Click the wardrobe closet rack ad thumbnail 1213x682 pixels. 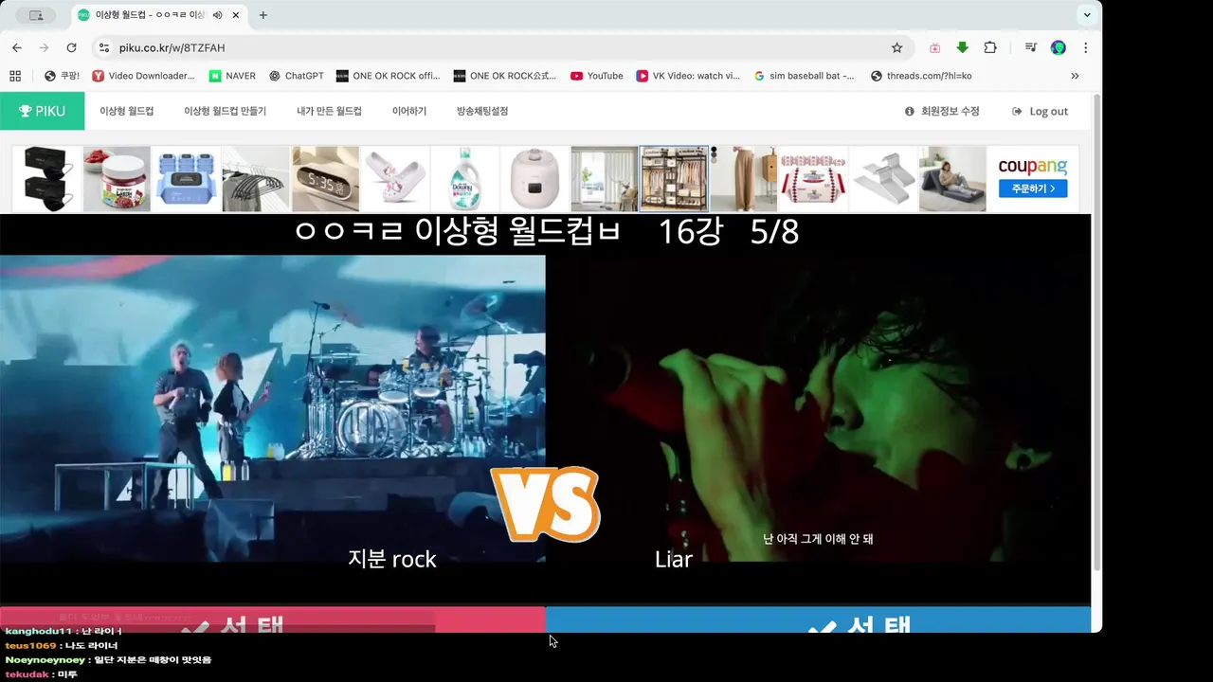click(674, 179)
